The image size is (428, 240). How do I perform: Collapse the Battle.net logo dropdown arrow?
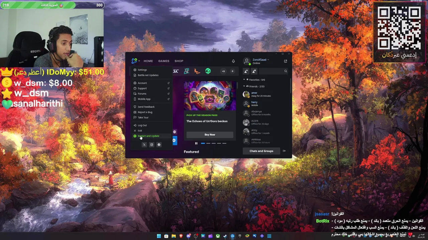tap(139, 61)
